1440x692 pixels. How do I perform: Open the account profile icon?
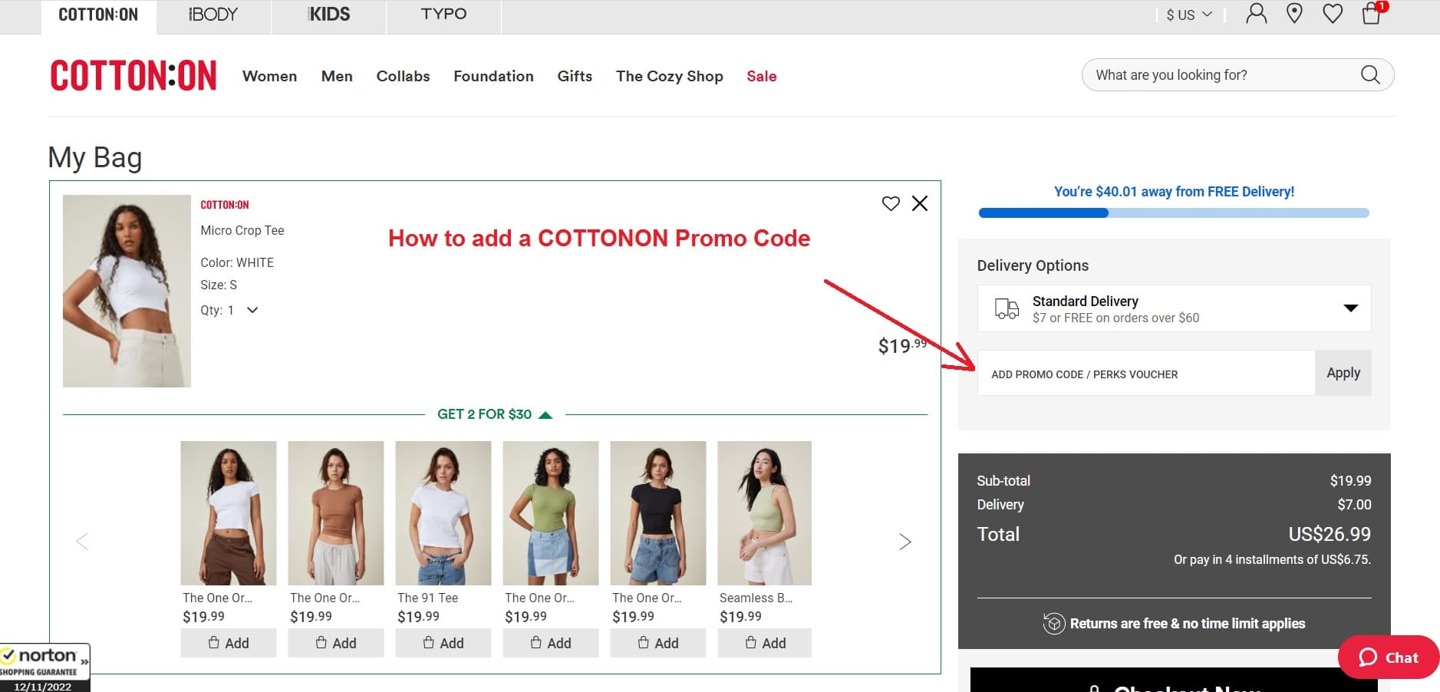coord(1256,13)
